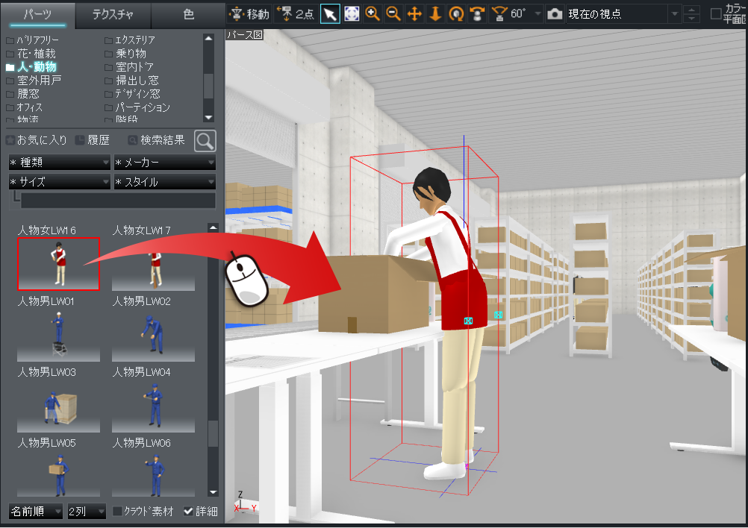Select the arrow pointer selection tool

(330, 14)
